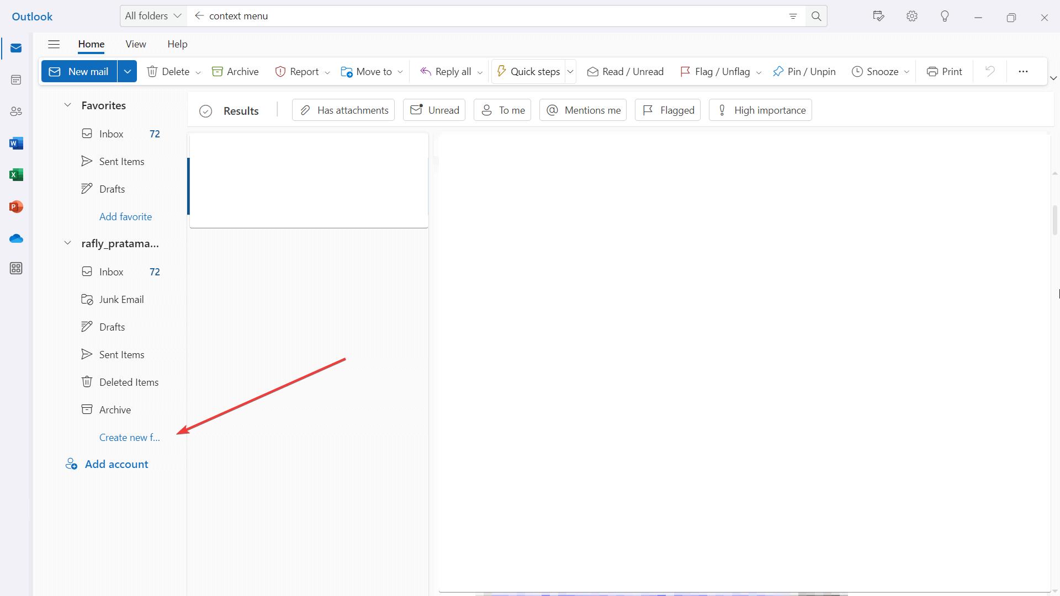The width and height of the screenshot is (1060, 596).
Task: Toggle the Mentions me filter chip
Action: (583, 110)
